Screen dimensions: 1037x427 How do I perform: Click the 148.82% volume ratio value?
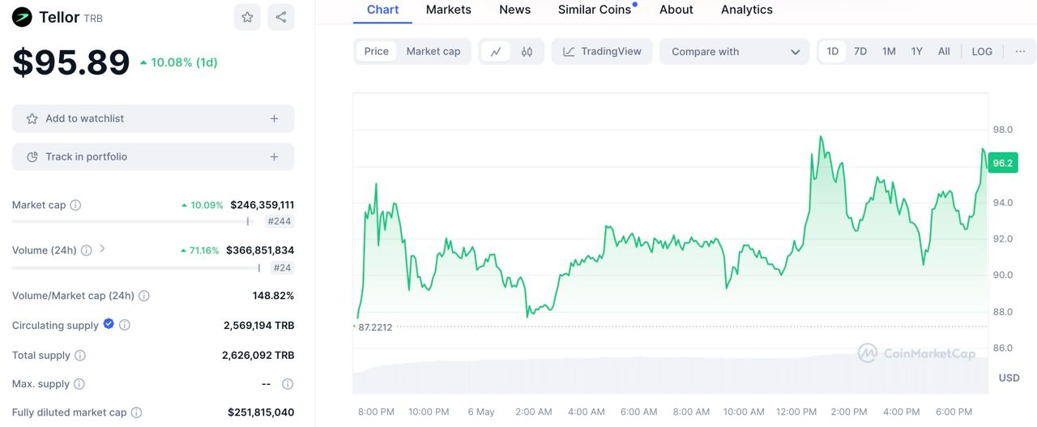273,296
